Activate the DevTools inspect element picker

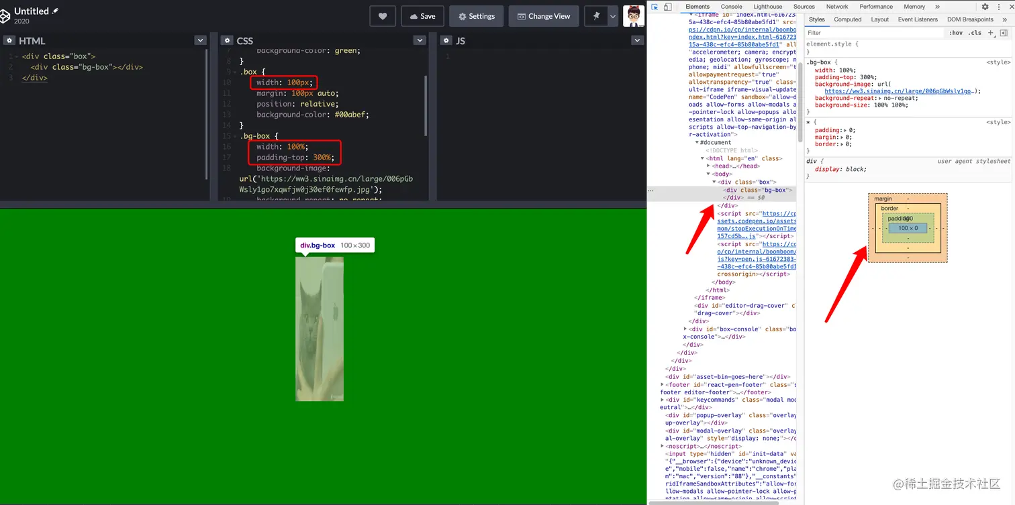click(x=655, y=7)
